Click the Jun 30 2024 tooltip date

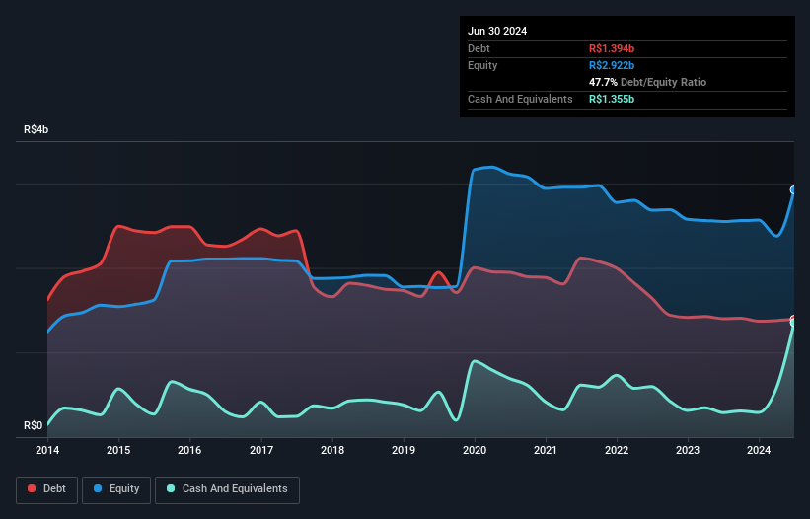(497, 31)
